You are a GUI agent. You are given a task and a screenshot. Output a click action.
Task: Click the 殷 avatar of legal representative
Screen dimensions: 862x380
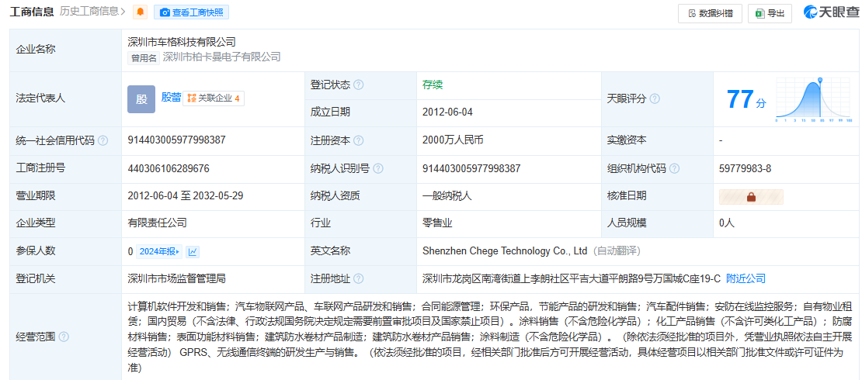point(141,98)
